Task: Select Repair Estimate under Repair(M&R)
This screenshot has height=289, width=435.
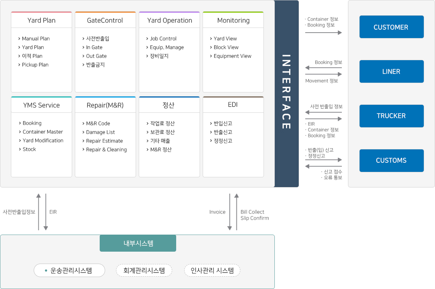Action: click(x=104, y=141)
